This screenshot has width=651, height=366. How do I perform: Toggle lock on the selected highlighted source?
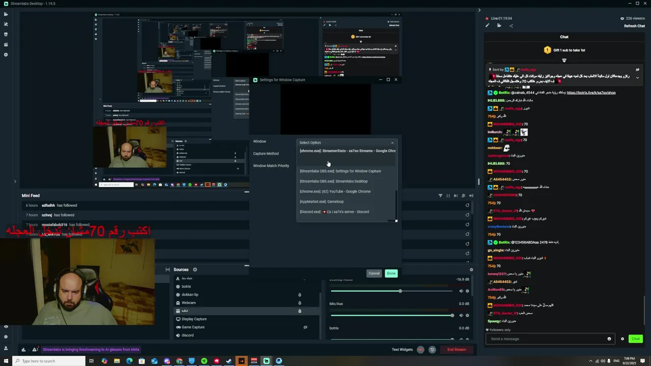pos(300,311)
